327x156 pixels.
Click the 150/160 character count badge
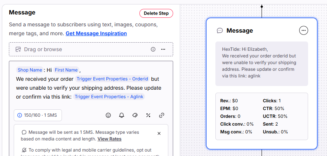pyautogui.click(x=38, y=115)
